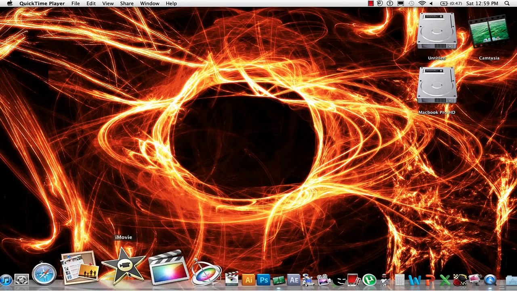
Task: Open the View menu
Action: [108, 4]
